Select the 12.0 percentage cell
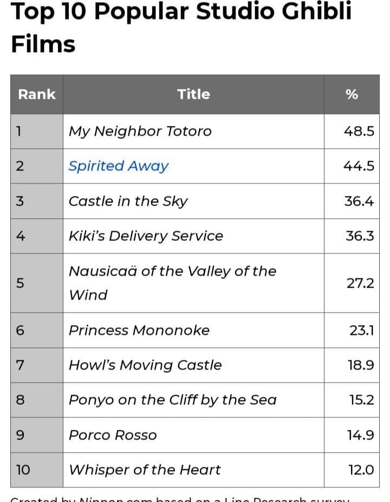 coord(360,470)
